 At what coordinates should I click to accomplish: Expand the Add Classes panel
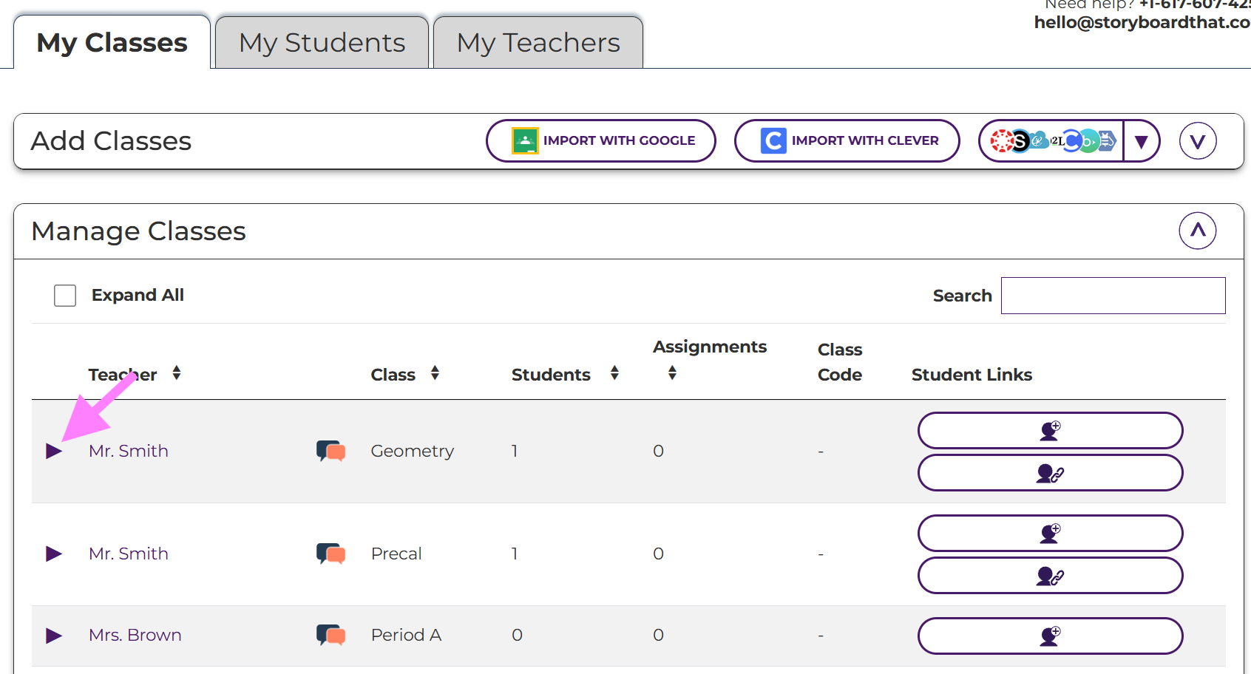click(1197, 141)
